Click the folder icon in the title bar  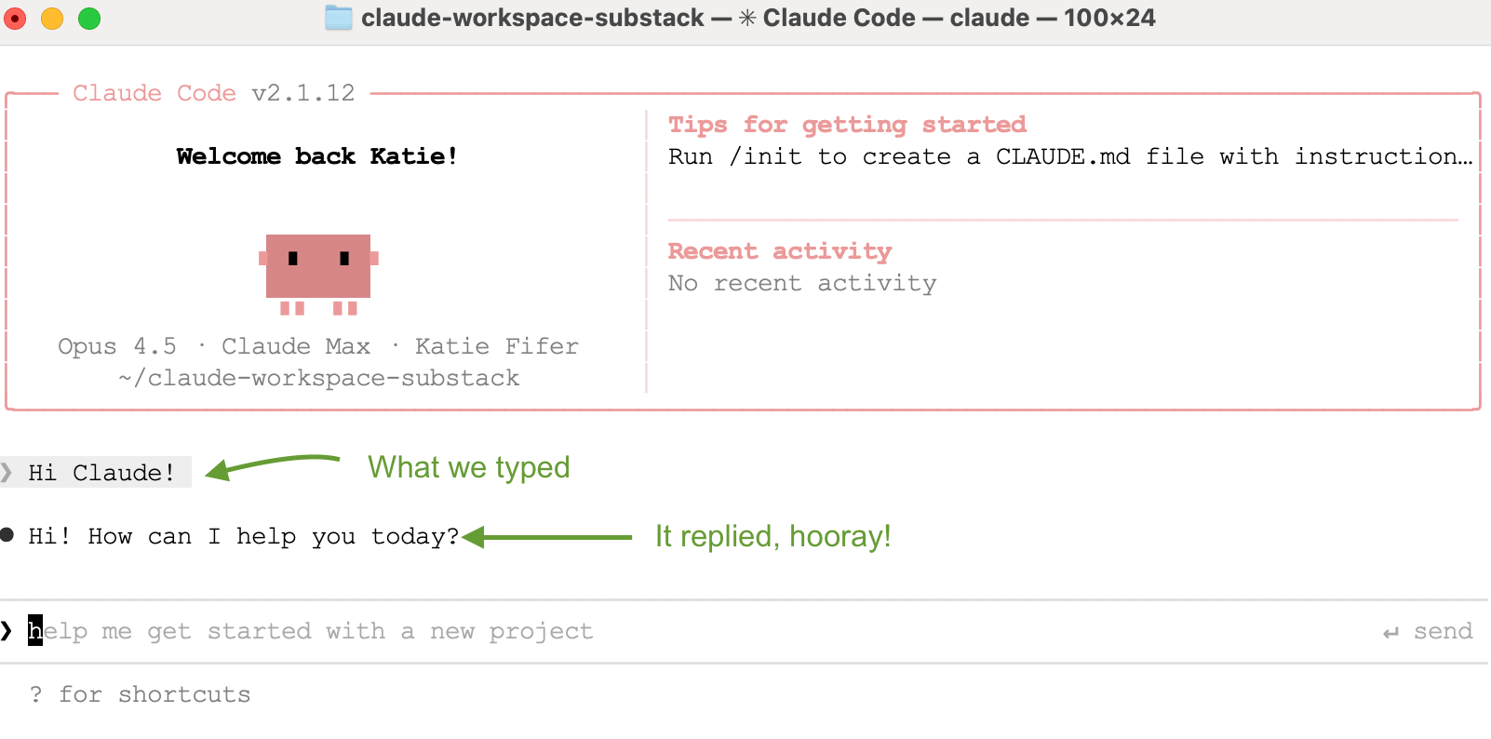click(339, 18)
